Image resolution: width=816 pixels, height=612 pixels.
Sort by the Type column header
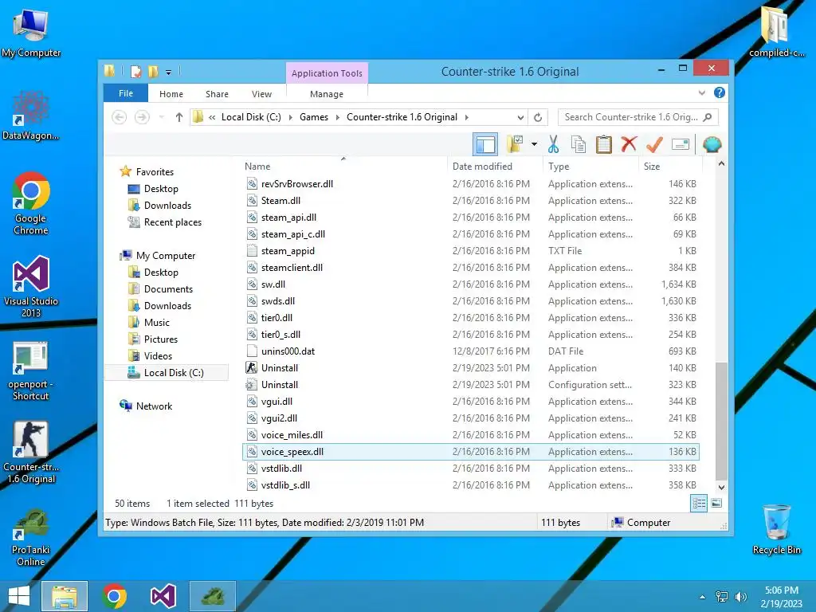point(590,166)
